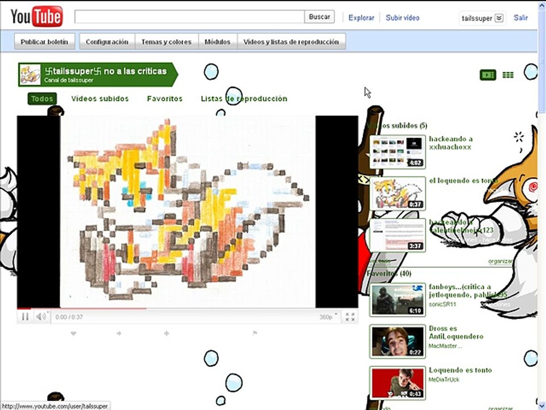The width and height of the screenshot is (546, 410).
Task: Open Dross es AntiLoquendero thumbnail
Action: tap(398, 341)
